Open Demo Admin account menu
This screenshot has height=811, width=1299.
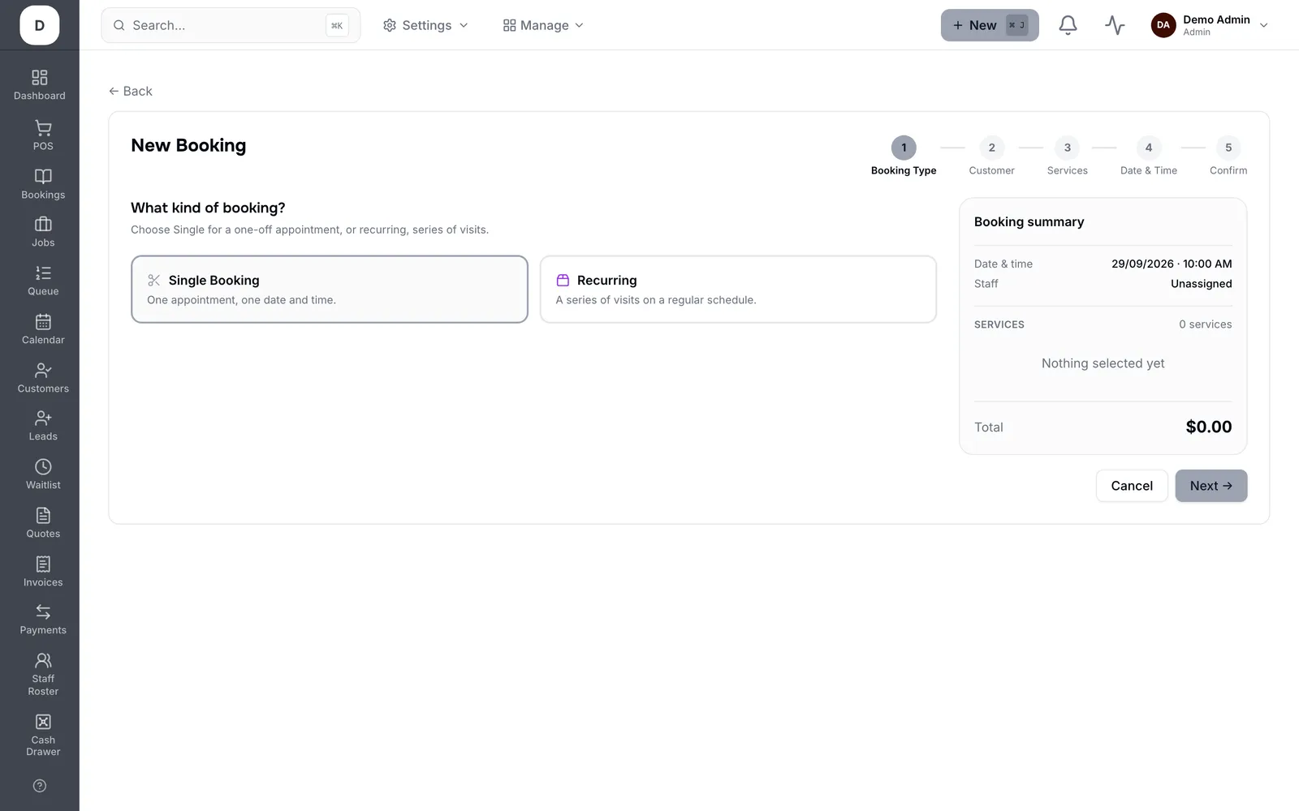click(x=1210, y=25)
